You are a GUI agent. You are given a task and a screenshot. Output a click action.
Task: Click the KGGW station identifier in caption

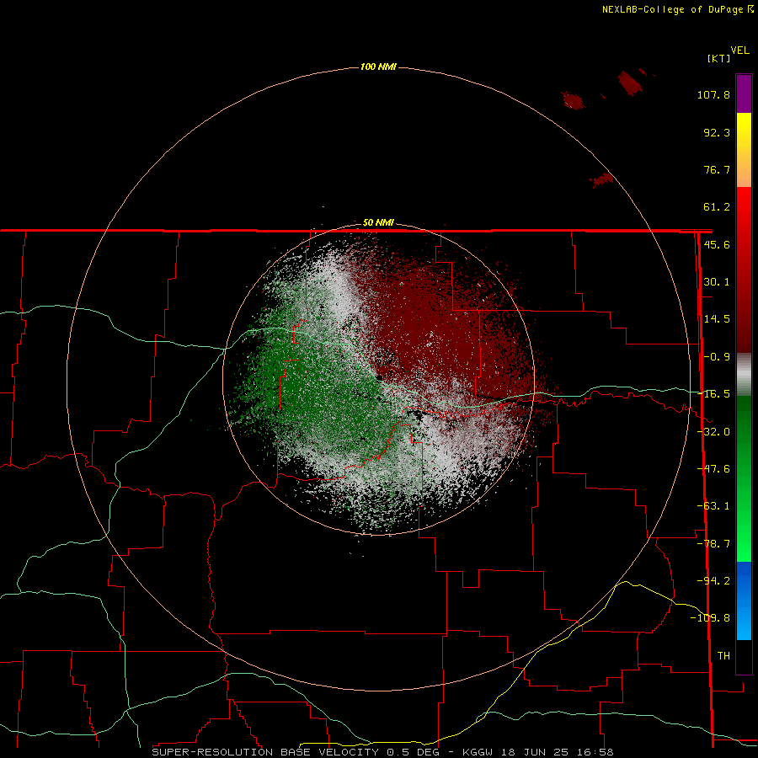tap(480, 752)
